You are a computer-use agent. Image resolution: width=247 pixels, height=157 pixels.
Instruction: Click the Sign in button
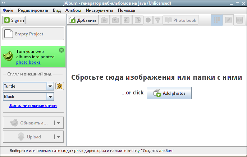(14, 20)
